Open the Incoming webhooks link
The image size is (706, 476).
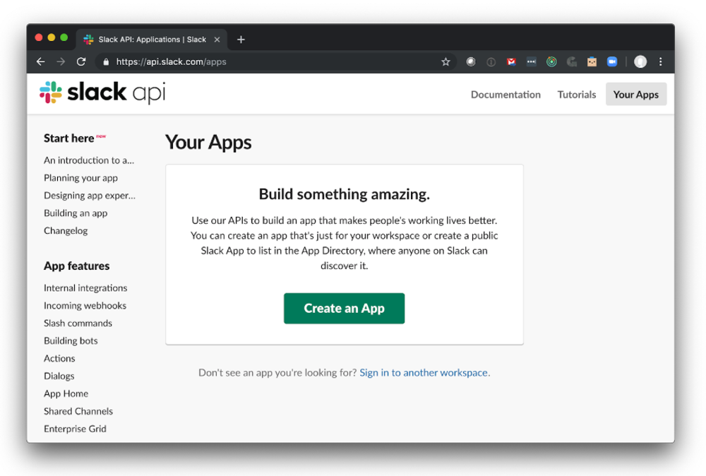tap(85, 305)
